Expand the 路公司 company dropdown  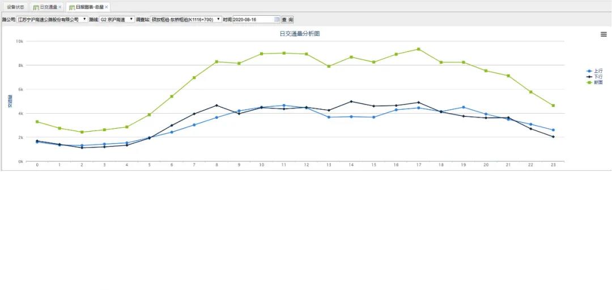[x=85, y=19]
